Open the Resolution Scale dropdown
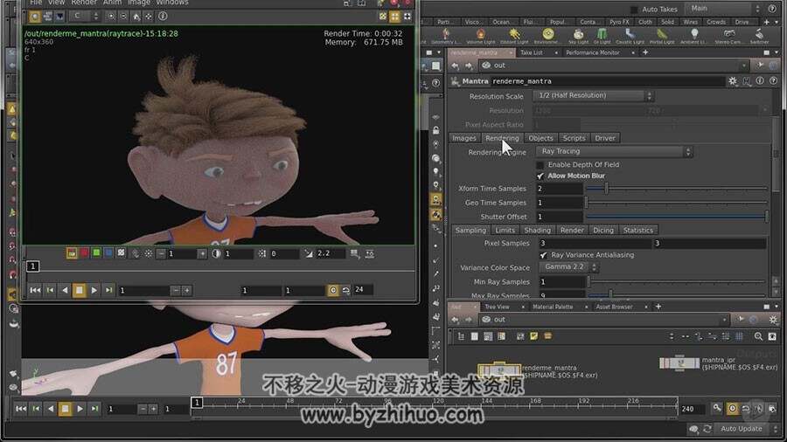Viewport: 787px width, 442px height. pyautogui.click(x=593, y=96)
